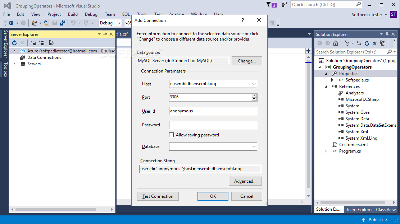Click Publish in the status bar
The height and width of the screenshot is (224, 400).
pyautogui.click(x=375, y=220)
